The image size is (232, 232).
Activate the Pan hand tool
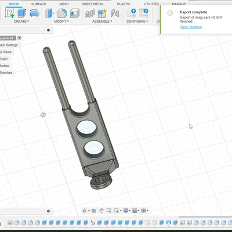pos(101,211)
